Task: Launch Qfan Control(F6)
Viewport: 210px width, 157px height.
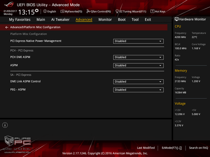Action: click(101, 12)
